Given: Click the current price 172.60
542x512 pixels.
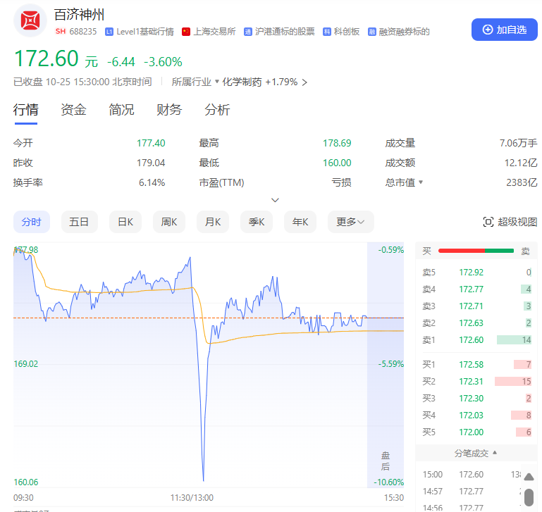Looking at the screenshot, I should point(47,58).
